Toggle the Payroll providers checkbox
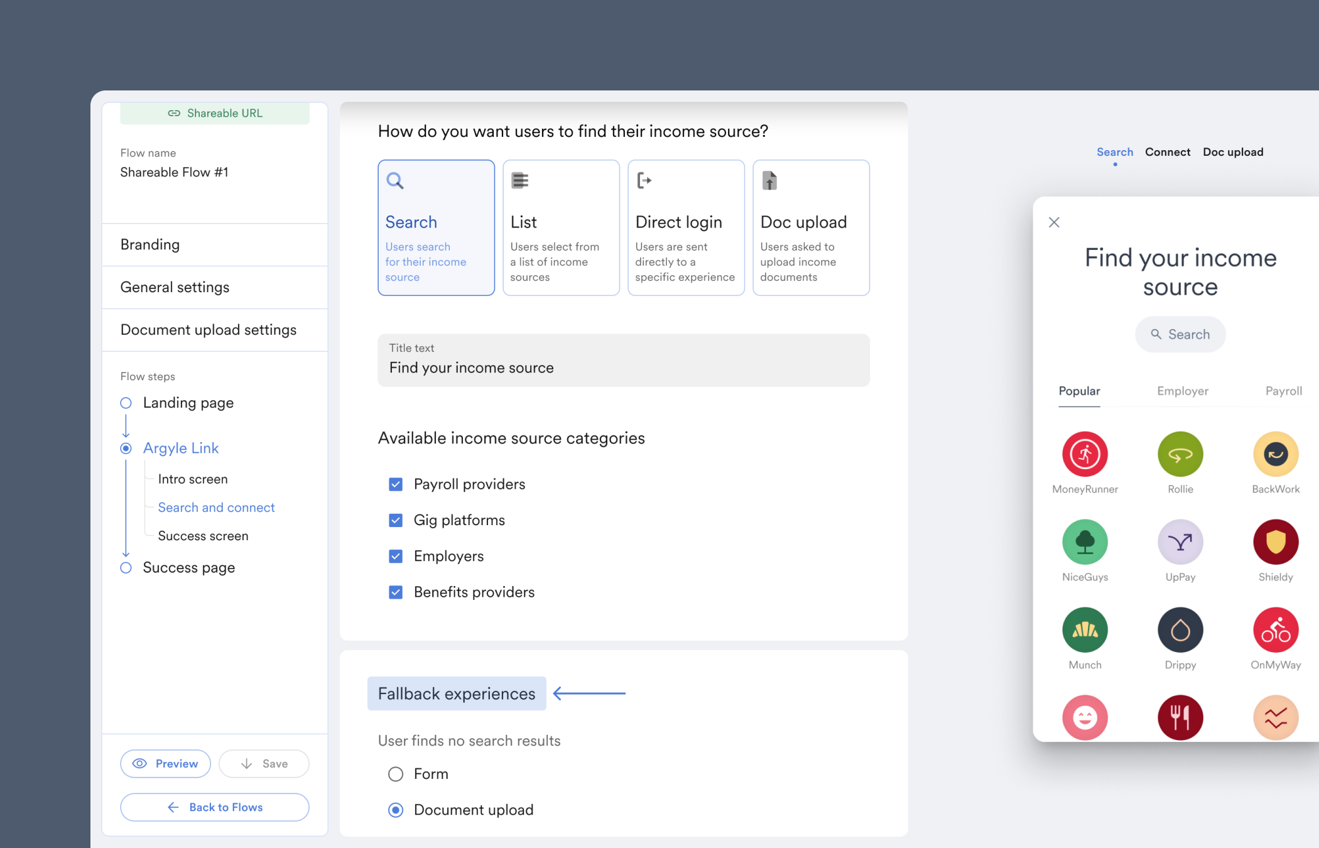1319x848 pixels. coord(395,484)
